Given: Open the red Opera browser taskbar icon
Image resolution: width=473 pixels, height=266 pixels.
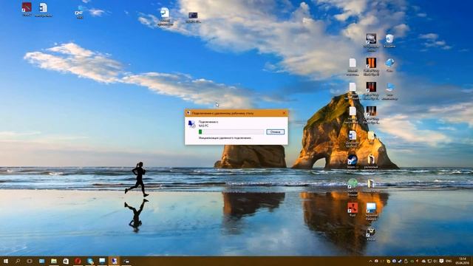Looking at the screenshot, I should pos(78,261).
